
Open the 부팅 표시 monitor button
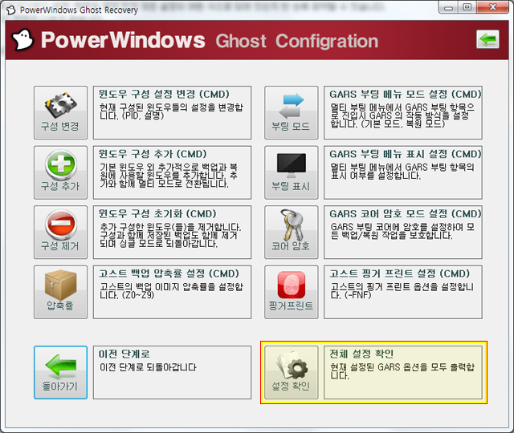click(x=292, y=172)
